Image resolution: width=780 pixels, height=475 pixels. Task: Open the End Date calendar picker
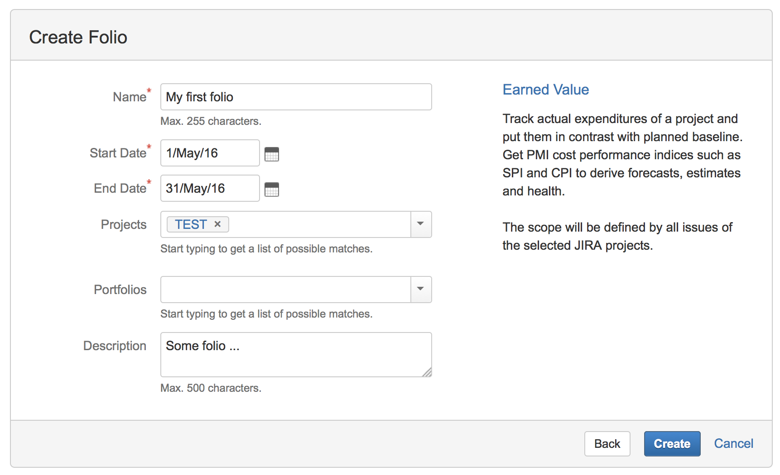[x=272, y=190]
